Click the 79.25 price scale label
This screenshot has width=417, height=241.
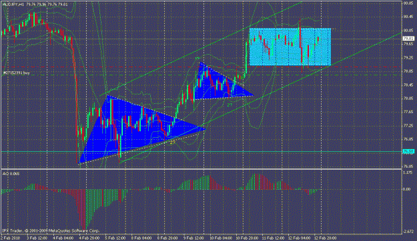(408, 58)
